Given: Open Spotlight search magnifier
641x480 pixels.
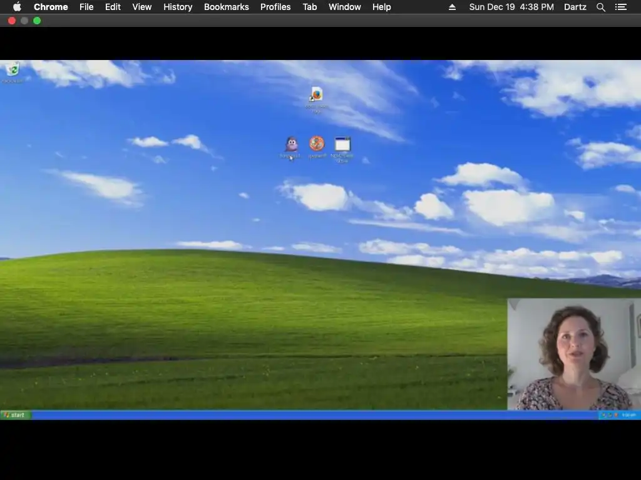Looking at the screenshot, I should pos(600,7).
